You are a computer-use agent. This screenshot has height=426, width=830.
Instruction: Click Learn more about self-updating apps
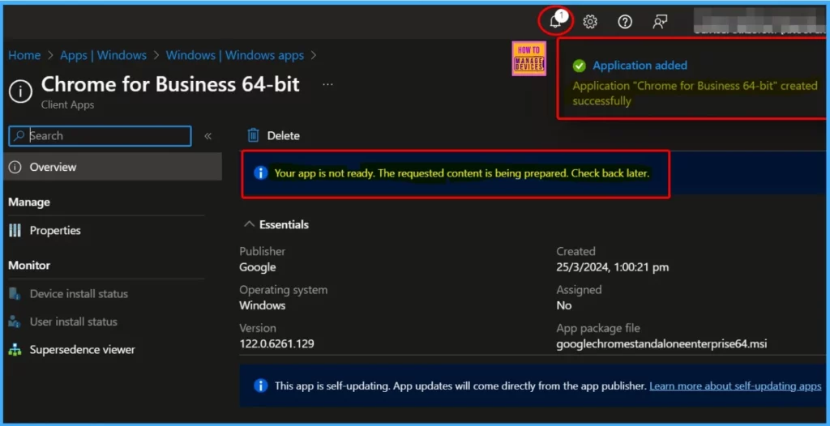tap(735, 386)
